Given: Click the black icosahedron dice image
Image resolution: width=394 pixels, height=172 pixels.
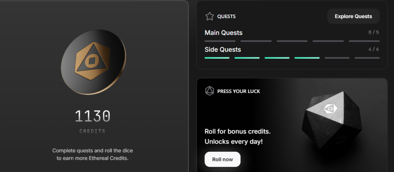Looking at the screenshot, I should click(x=332, y=120).
